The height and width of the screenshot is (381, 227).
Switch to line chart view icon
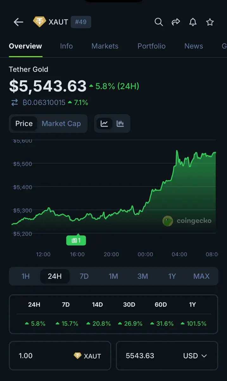(x=104, y=124)
